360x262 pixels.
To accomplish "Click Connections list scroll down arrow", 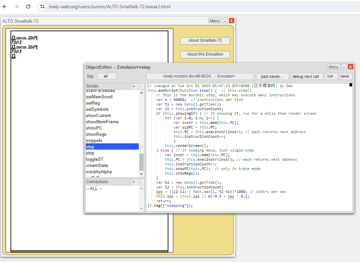I will (141, 209).
